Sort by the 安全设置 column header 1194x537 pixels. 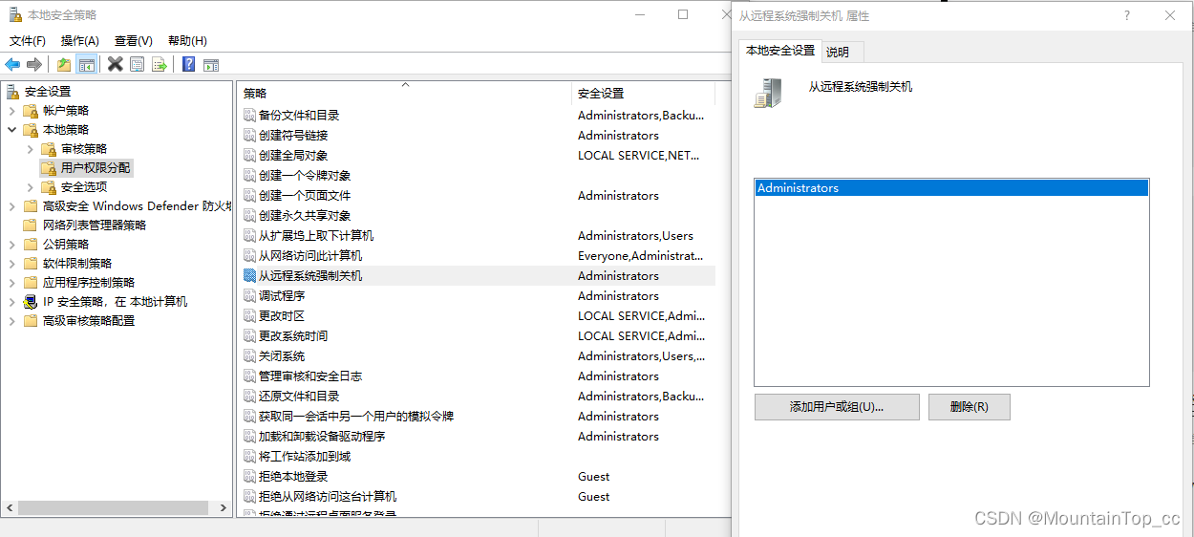(643, 94)
